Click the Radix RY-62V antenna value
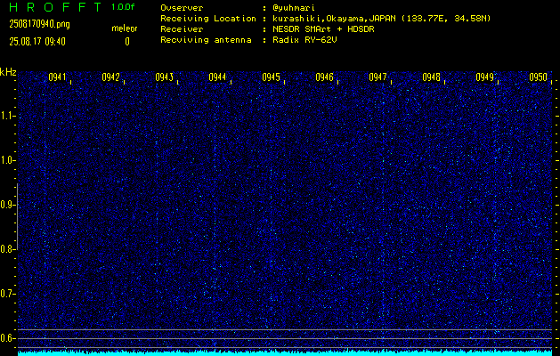 coord(304,40)
